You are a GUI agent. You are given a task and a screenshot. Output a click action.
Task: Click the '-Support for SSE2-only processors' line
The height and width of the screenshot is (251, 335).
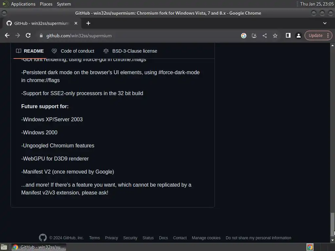click(x=82, y=93)
